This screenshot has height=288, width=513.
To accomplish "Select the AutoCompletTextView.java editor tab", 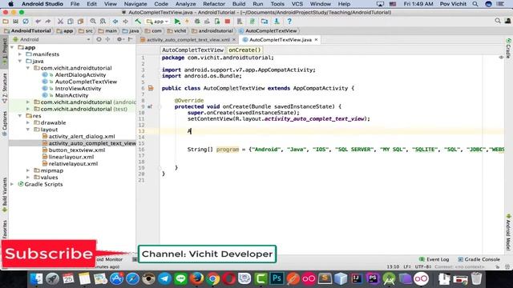I will [280, 40].
